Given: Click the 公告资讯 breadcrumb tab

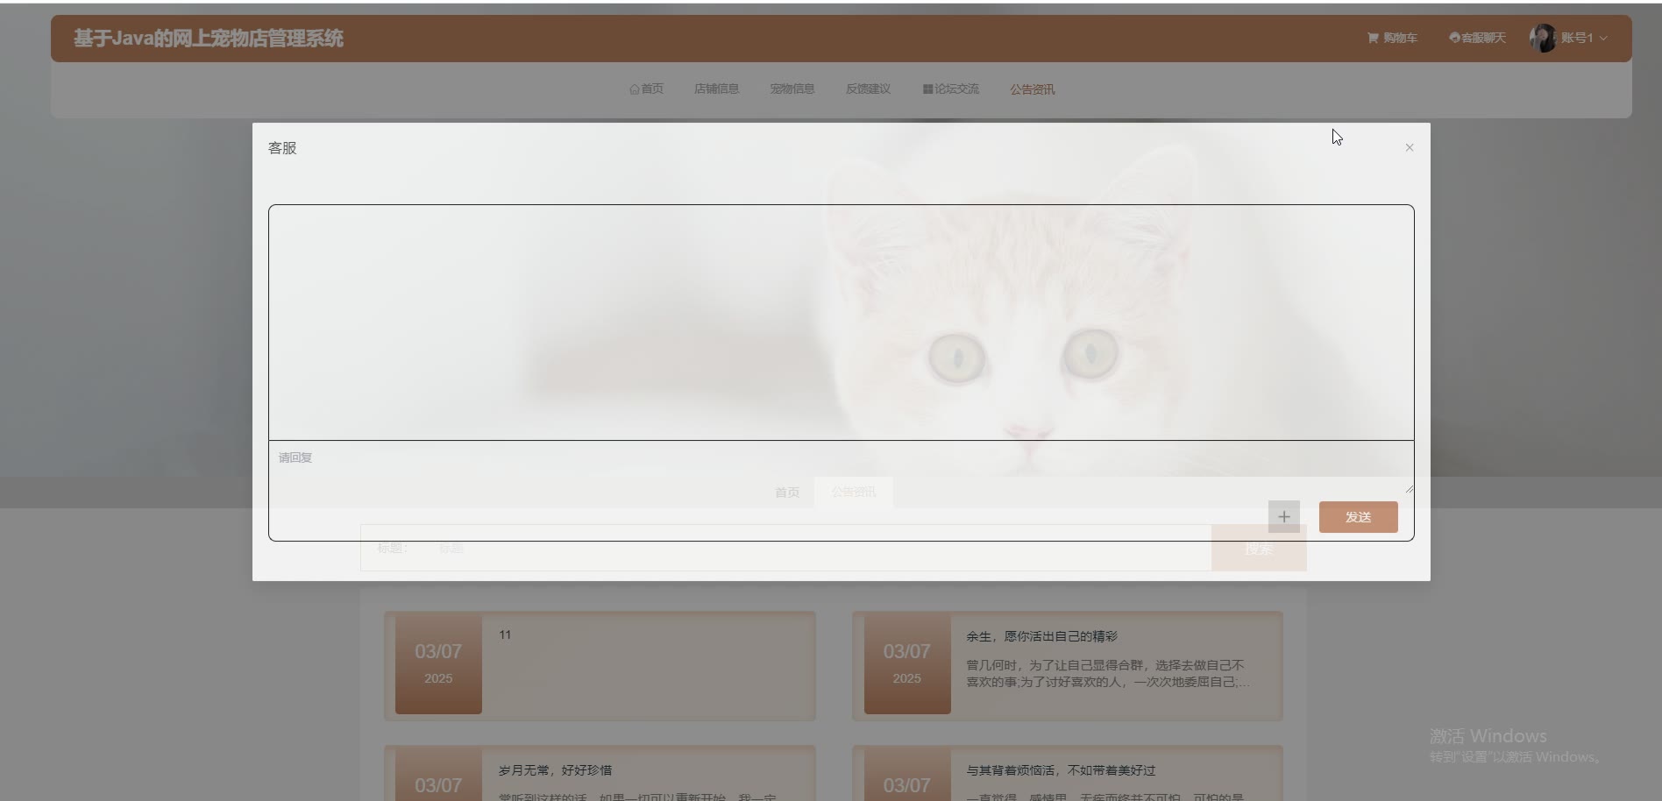Looking at the screenshot, I should pos(854,492).
